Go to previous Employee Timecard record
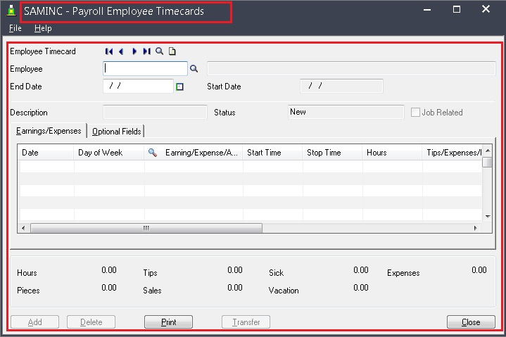 121,51
